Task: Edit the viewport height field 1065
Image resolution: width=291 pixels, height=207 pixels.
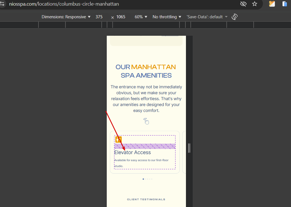Action: [x=121, y=17]
